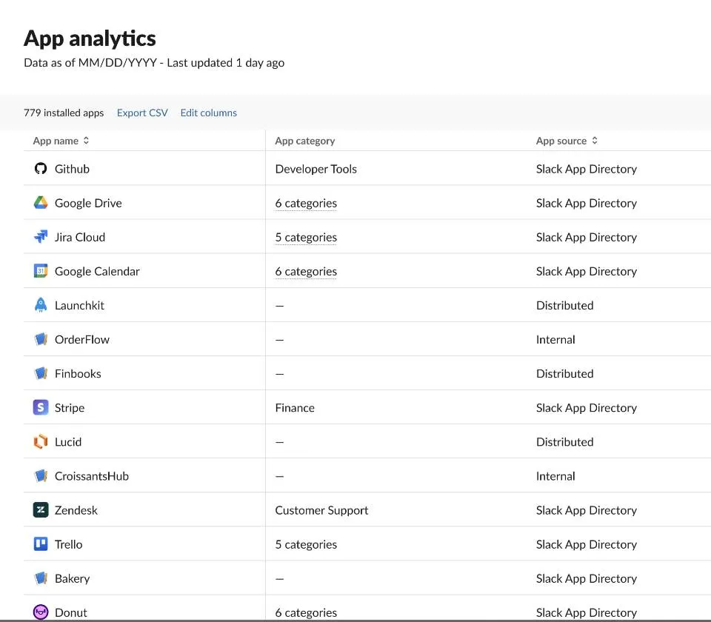Click the App analytics heading
The width and height of the screenshot is (711, 622).
coord(90,38)
